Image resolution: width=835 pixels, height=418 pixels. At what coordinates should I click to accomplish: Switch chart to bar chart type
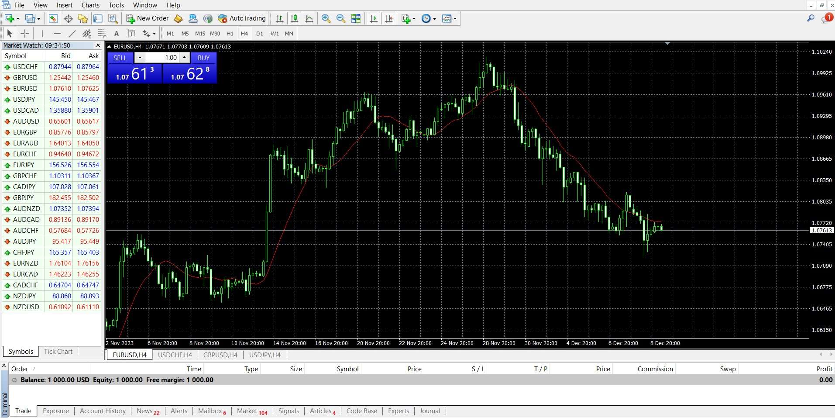point(280,18)
